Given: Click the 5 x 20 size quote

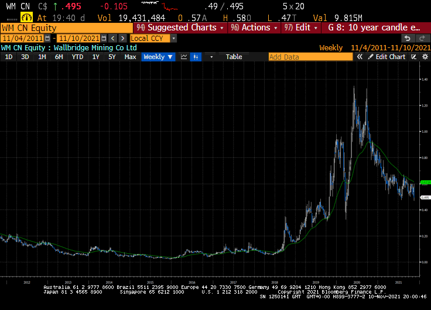Looking at the screenshot, I should (x=293, y=6).
